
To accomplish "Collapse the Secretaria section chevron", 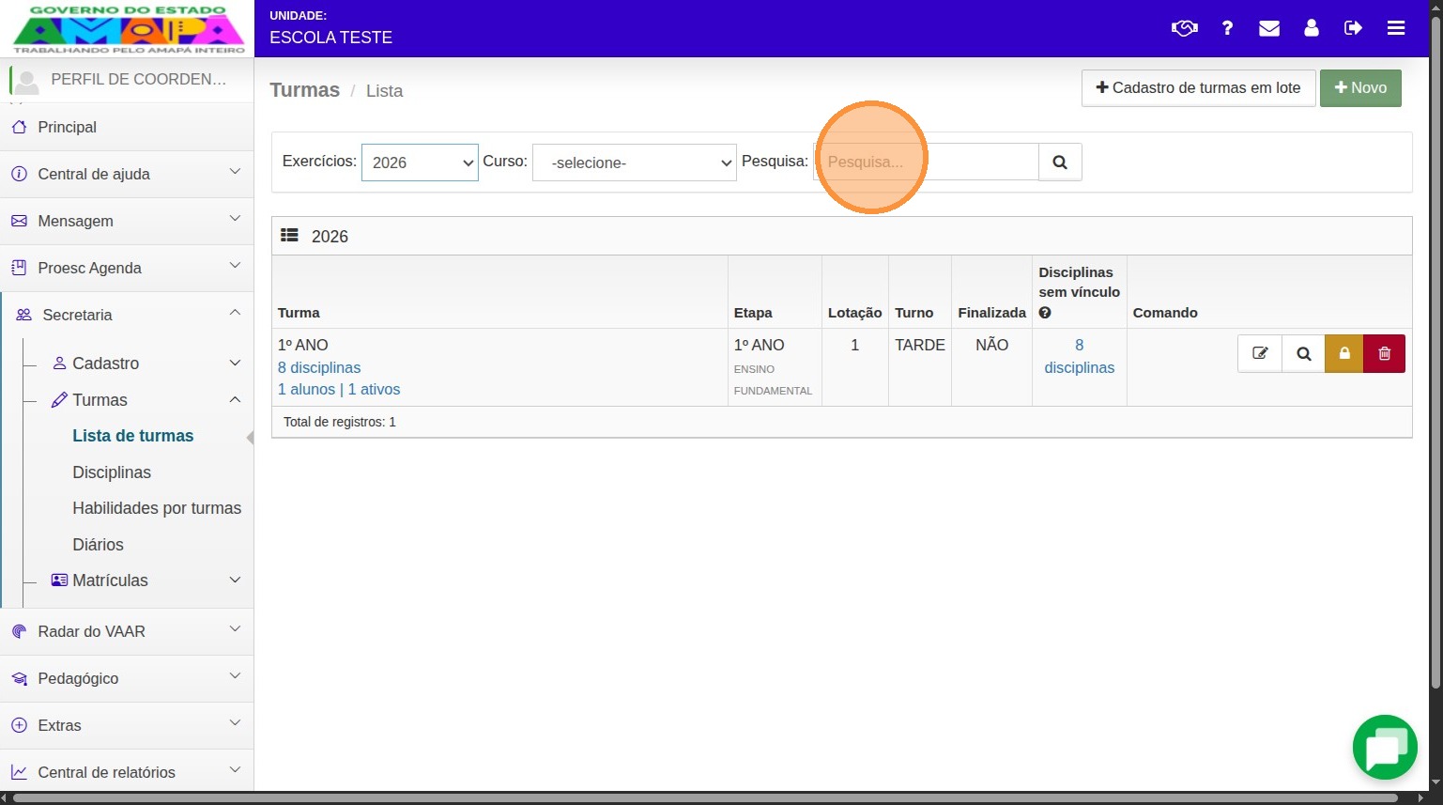I will [x=235, y=313].
